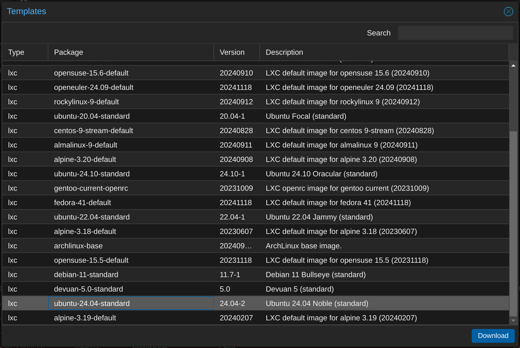Screen dimensions: 520x348
Task: Select the ubuntu-24.04-standard package cell
Action: tap(131, 303)
